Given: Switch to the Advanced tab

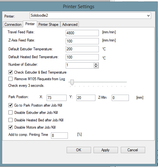Looking at the screenshot, I should 70,25.
